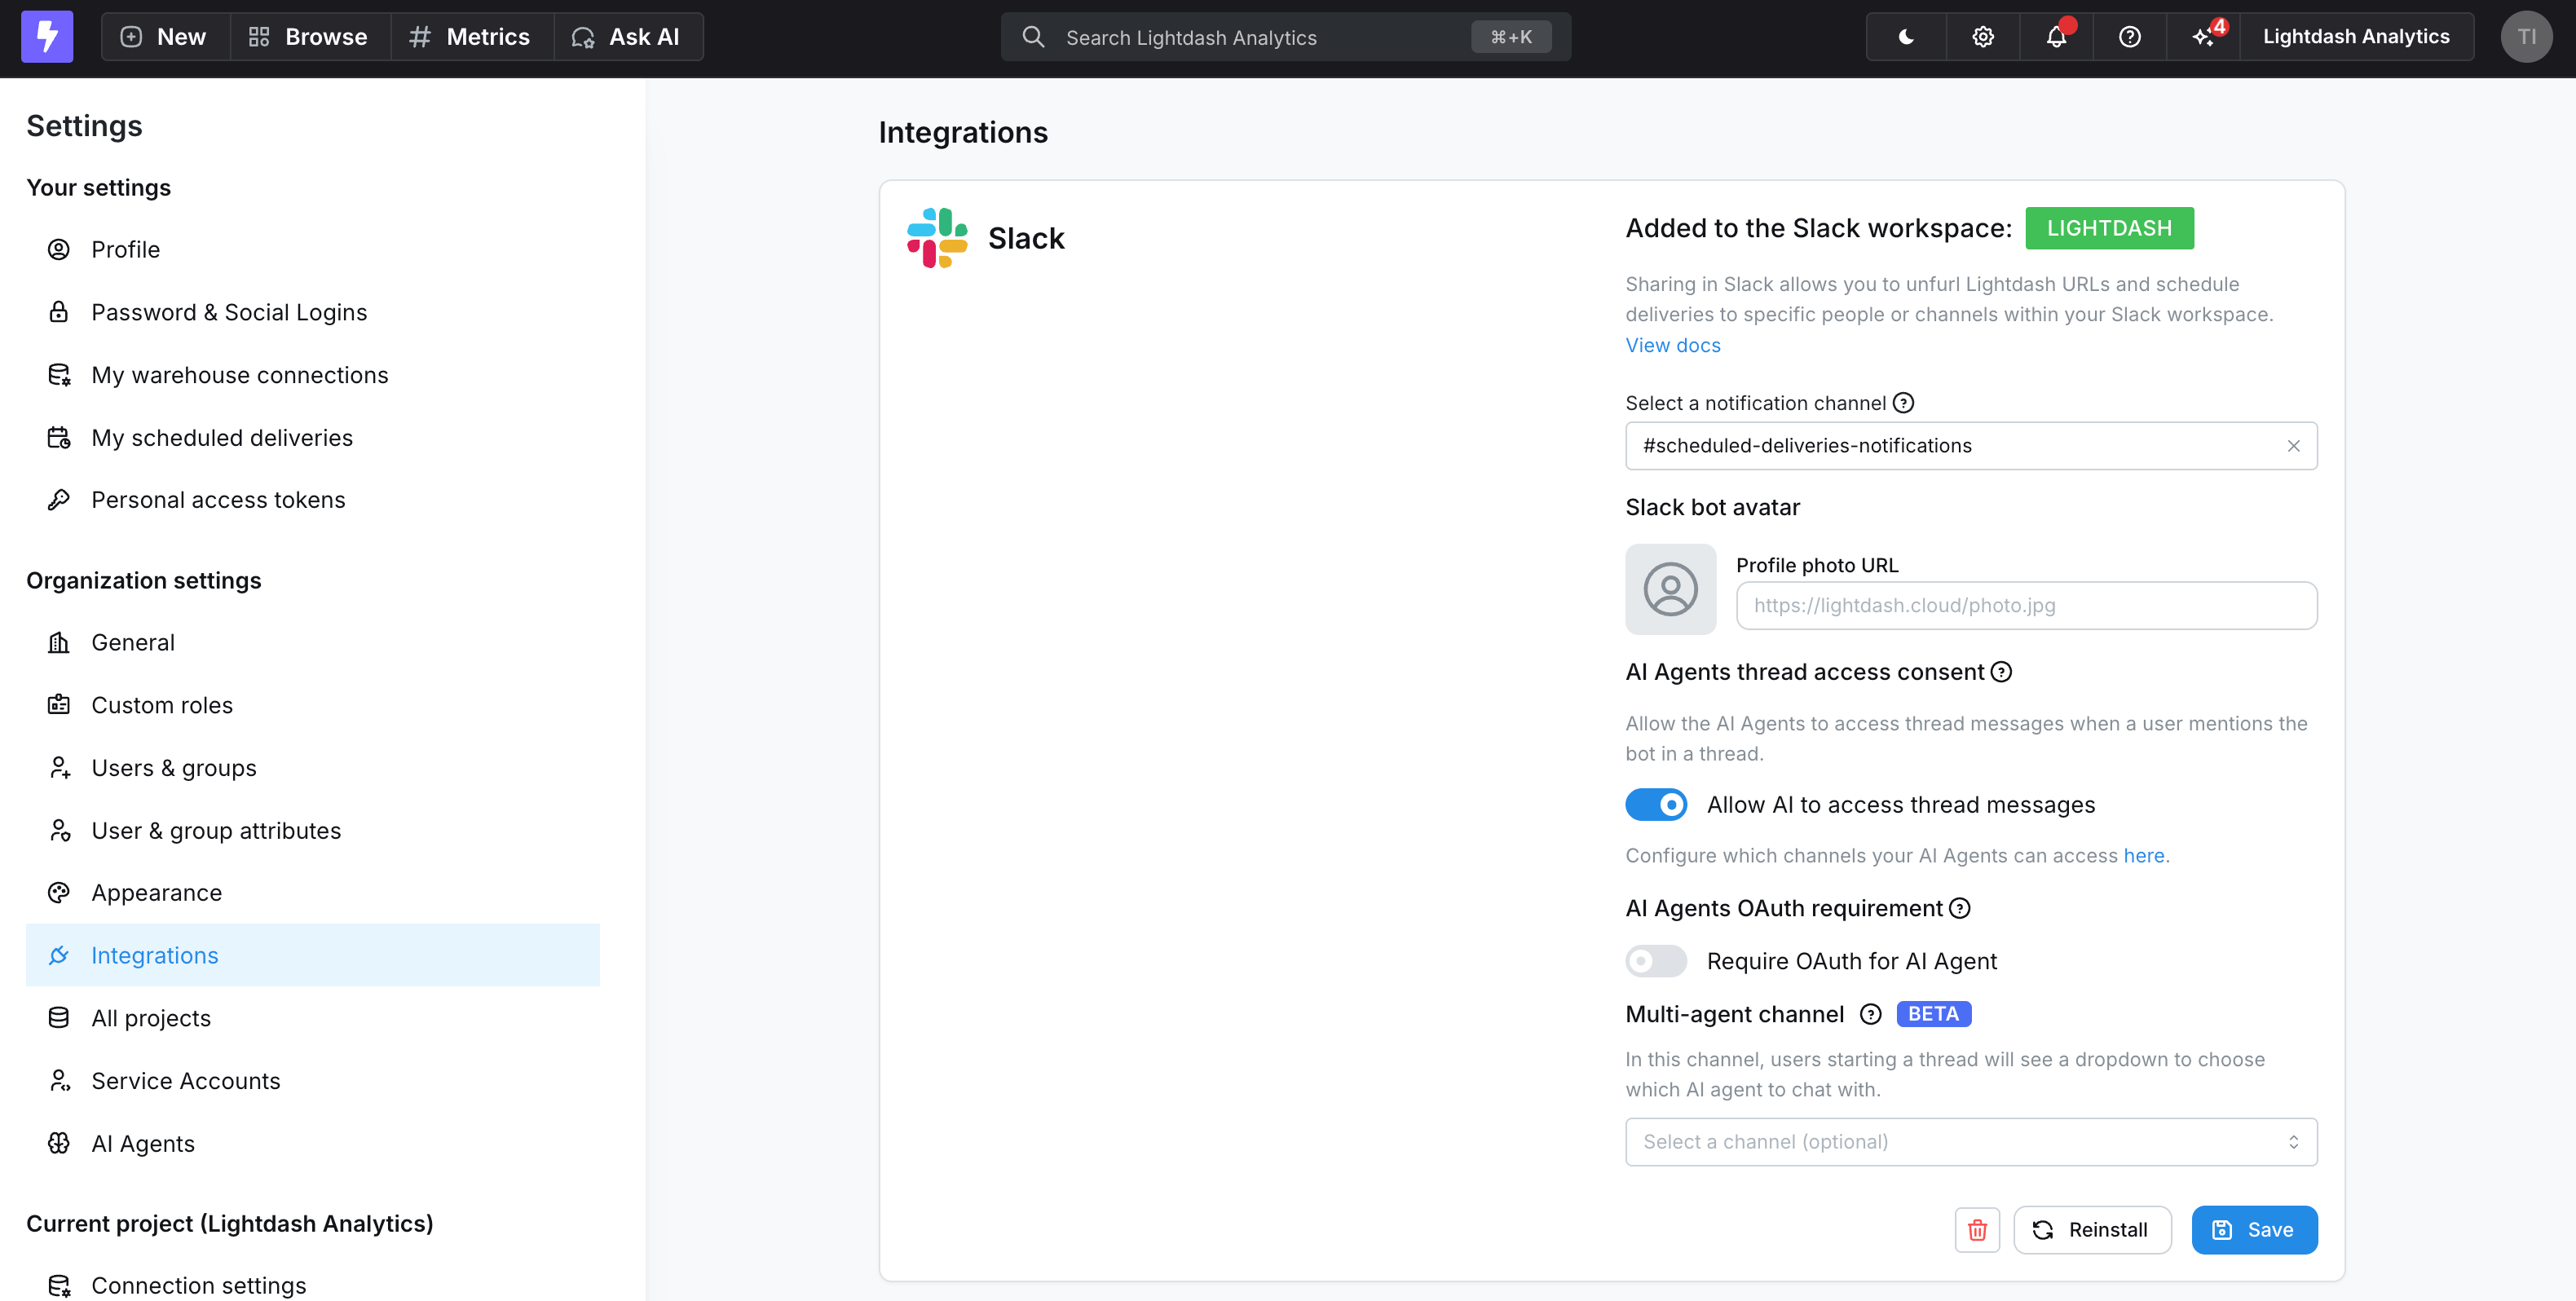
Task: Click the All projects database icon
Action: pyautogui.click(x=59, y=1018)
